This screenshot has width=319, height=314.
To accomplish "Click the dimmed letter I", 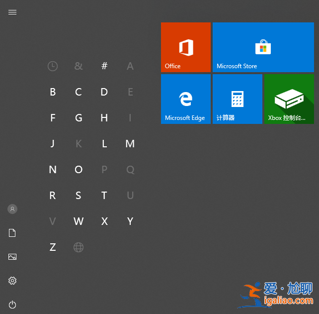I will tap(130, 118).
